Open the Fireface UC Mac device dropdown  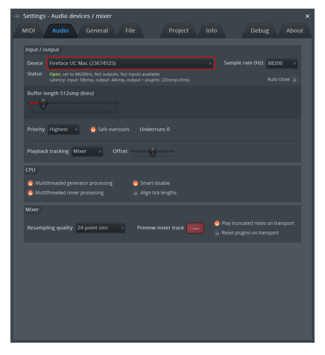point(131,63)
